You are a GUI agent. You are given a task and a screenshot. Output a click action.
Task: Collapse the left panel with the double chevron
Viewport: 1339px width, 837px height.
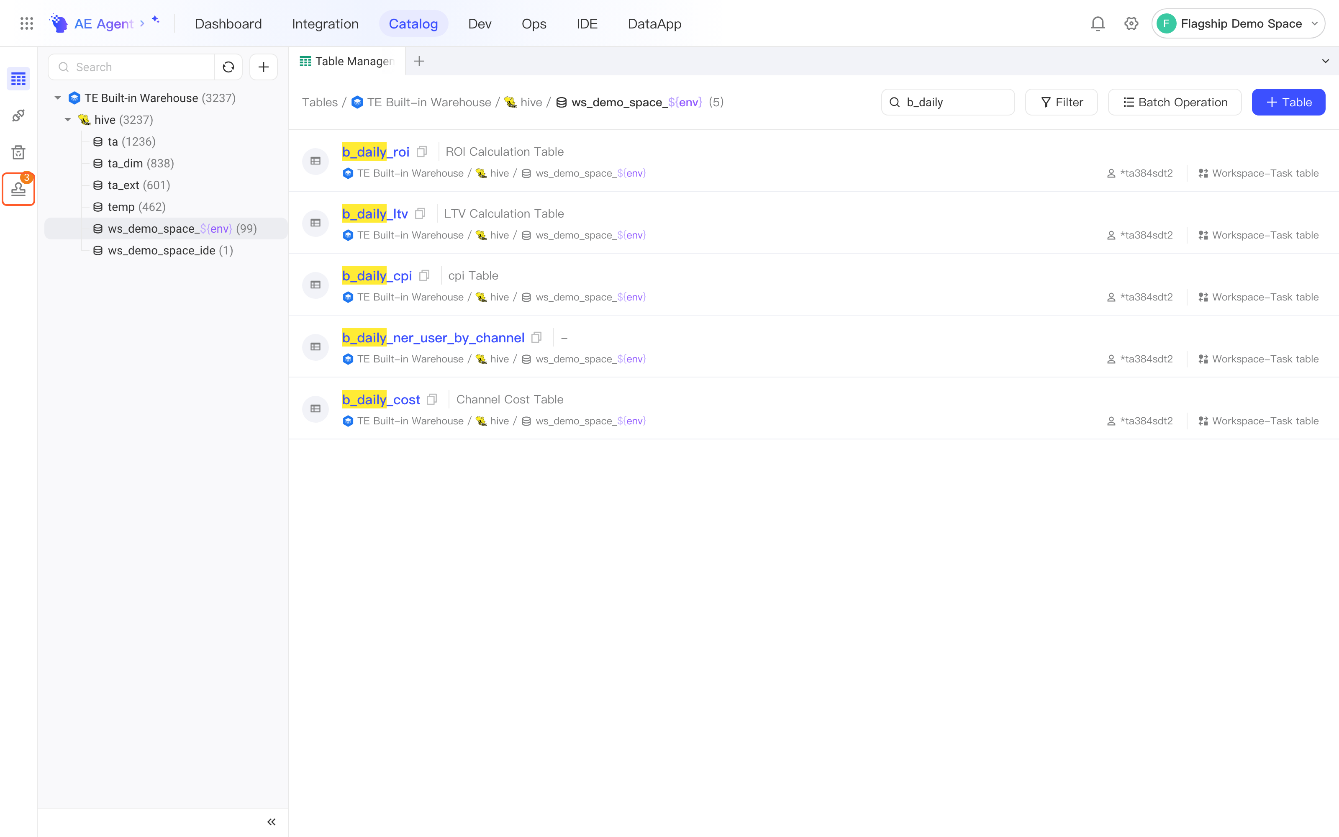coord(271,822)
